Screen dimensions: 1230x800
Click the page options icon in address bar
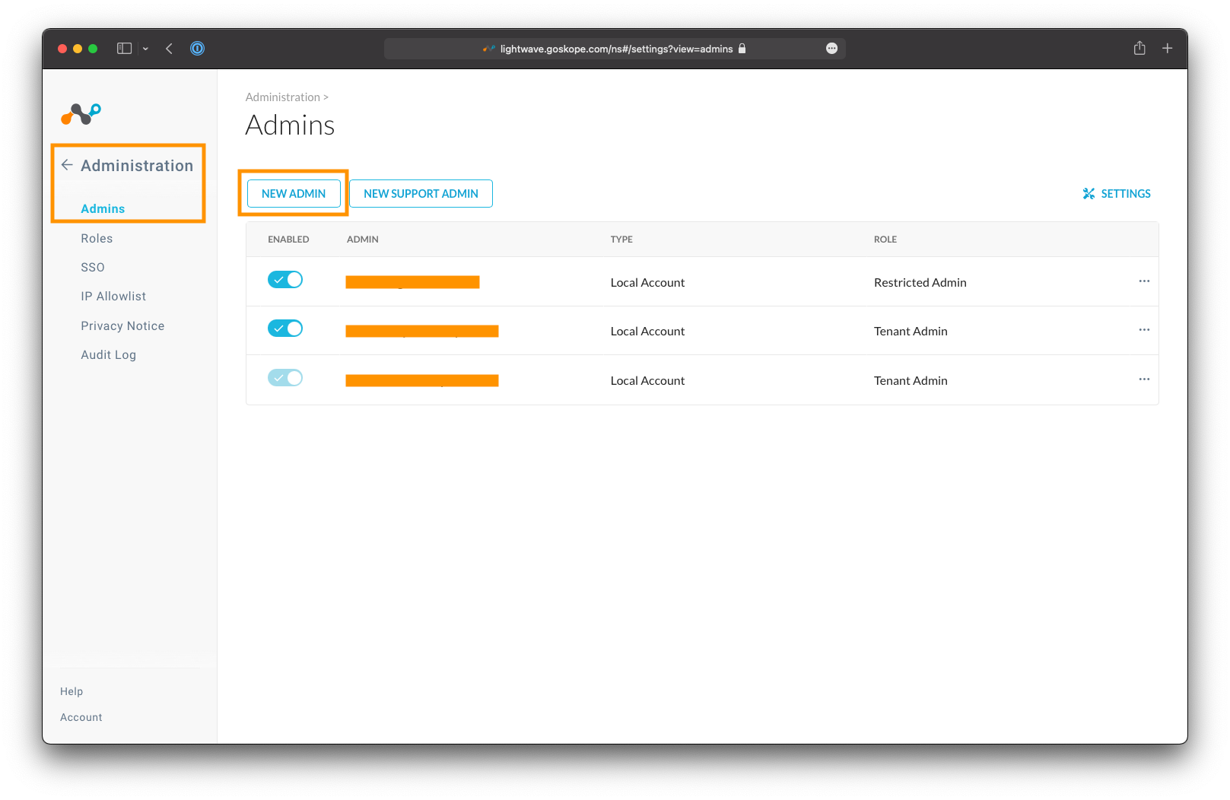pos(831,49)
